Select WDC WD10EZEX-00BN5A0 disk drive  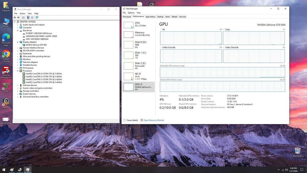click(37, 39)
